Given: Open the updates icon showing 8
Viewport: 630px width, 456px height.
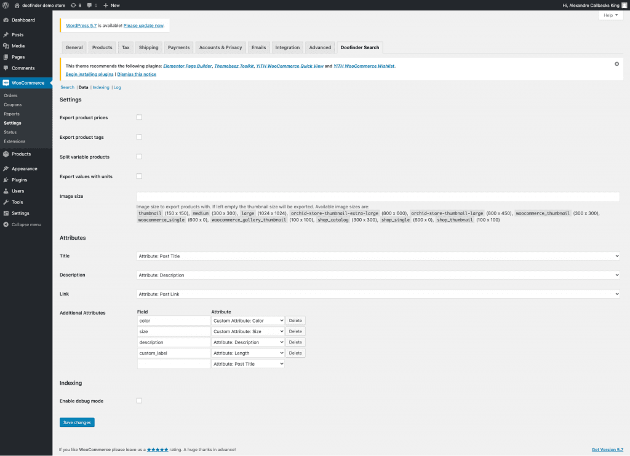Looking at the screenshot, I should (x=74, y=5).
